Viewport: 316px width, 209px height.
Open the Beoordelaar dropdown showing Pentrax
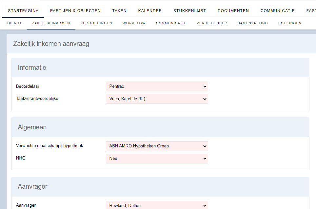tap(157, 86)
